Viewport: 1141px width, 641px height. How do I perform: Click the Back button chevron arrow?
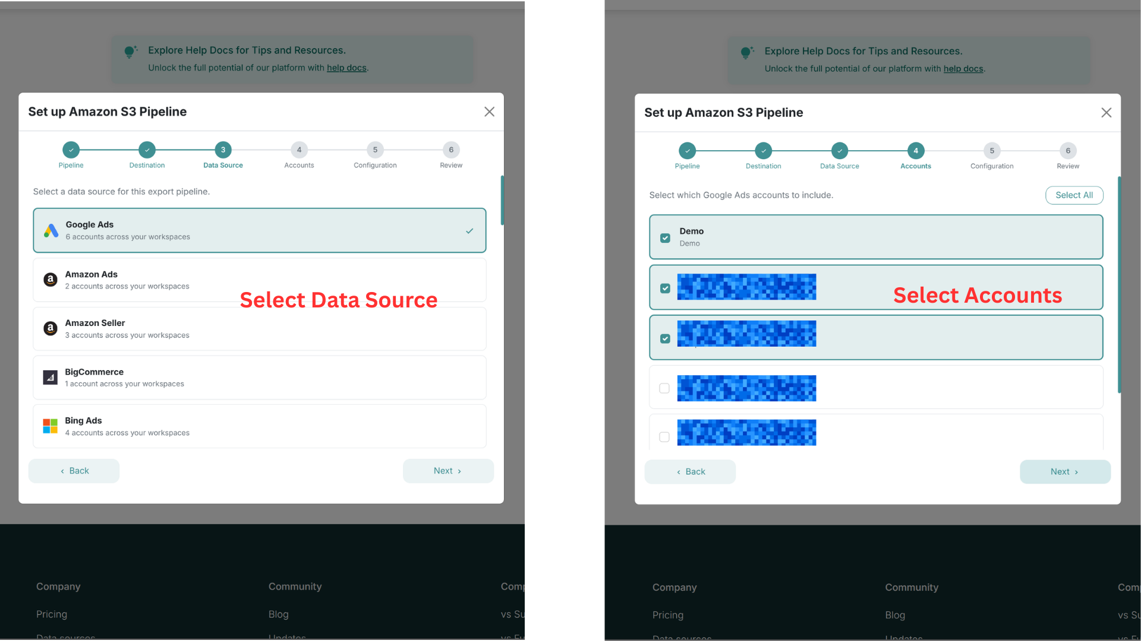click(x=63, y=471)
